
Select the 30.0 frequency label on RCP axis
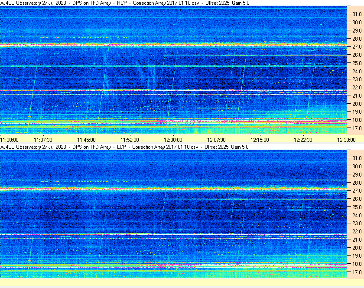coord(357,22)
